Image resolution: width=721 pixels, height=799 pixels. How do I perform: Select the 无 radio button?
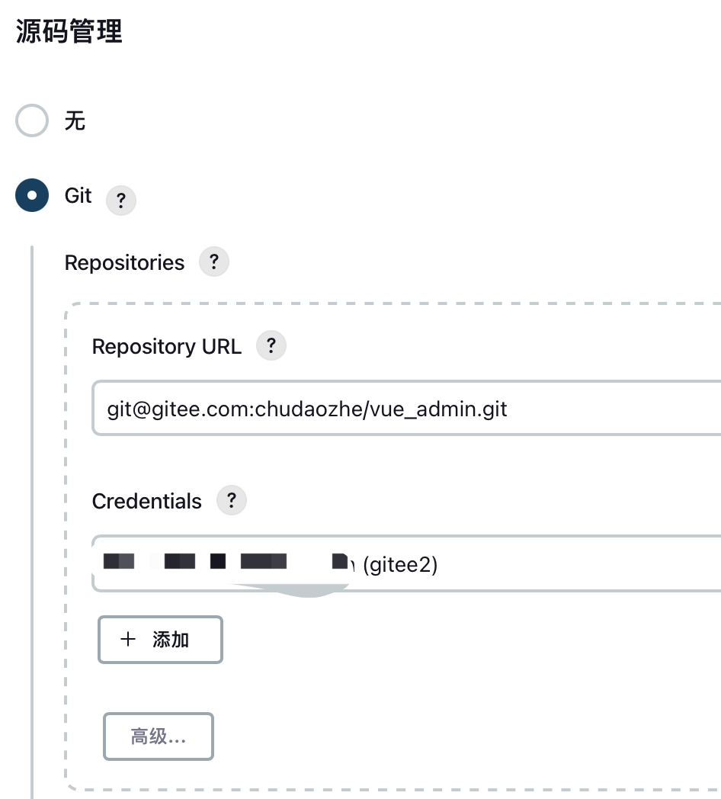pyautogui.click(x=32, y=120)
